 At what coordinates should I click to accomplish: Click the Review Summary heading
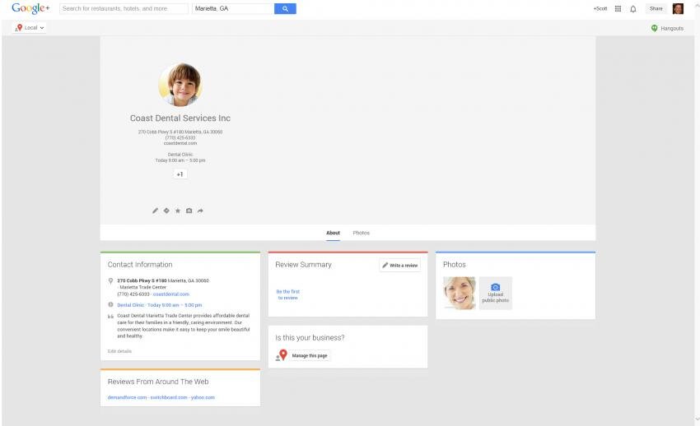point(304,265)
